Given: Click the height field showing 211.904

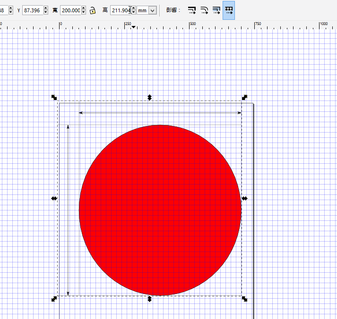Looking at the screenshot, I should [120, 10].
